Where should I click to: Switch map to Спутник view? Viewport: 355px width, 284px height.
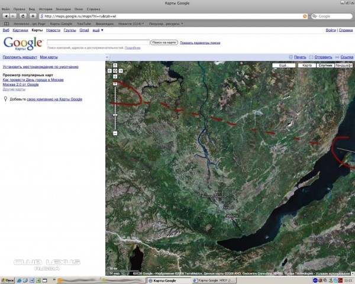(x=325, y=66)
